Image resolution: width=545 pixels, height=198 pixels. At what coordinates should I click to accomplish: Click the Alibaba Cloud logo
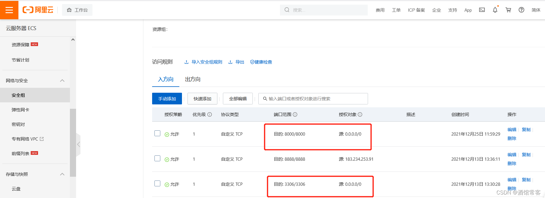point(38,10)
